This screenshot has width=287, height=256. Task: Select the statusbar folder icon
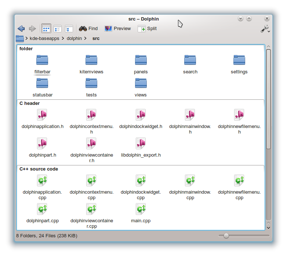42,83
